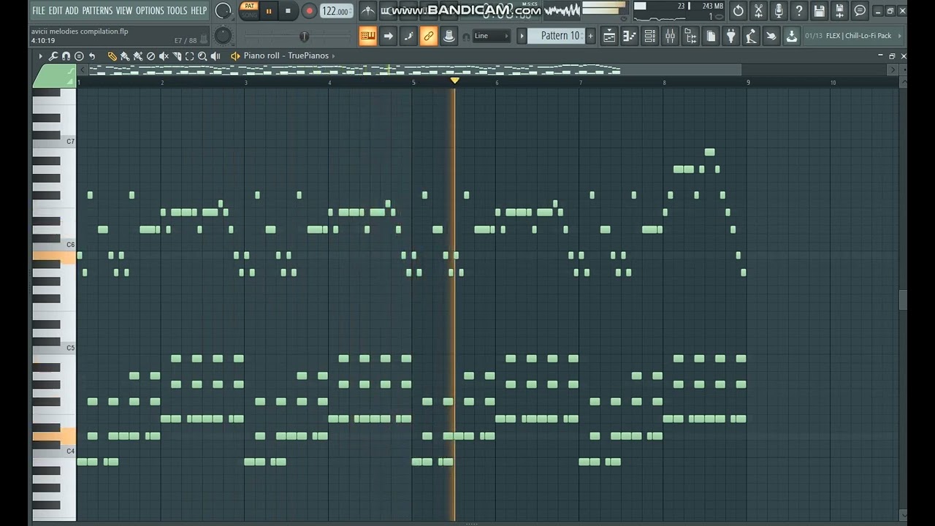
Task: Activate the Playback speaker tool
Action: (215, 56)
